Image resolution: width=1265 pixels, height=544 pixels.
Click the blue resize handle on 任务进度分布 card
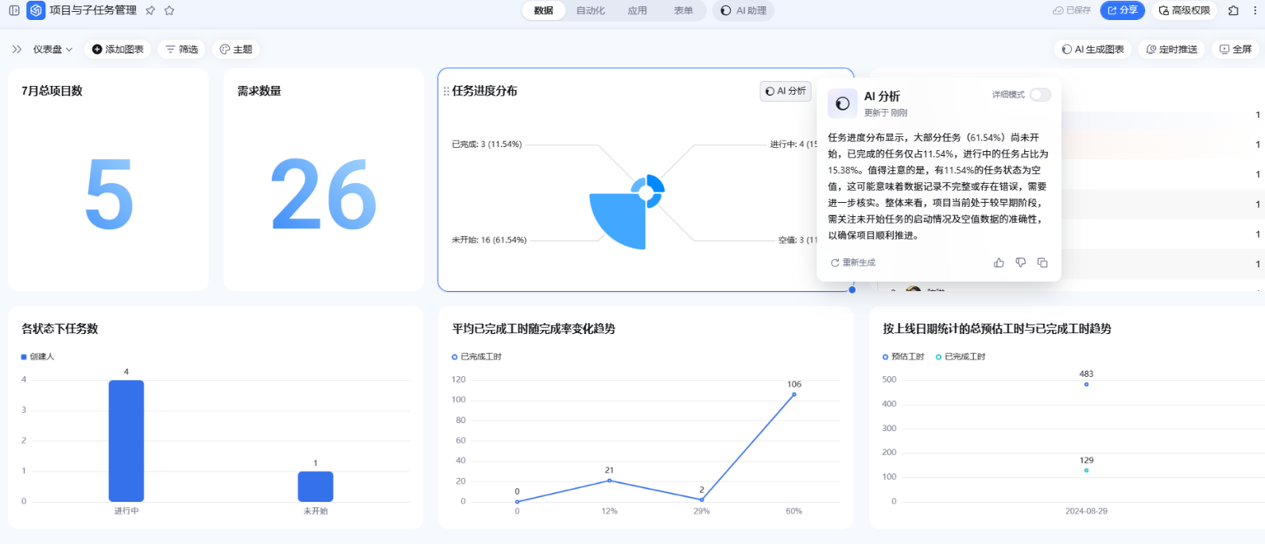852,289
